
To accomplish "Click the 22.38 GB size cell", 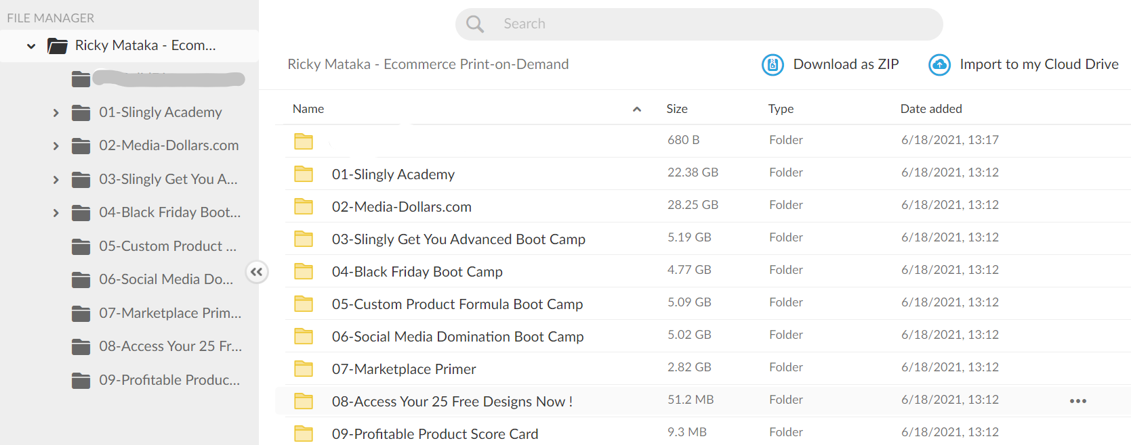I will click(693, 172).
